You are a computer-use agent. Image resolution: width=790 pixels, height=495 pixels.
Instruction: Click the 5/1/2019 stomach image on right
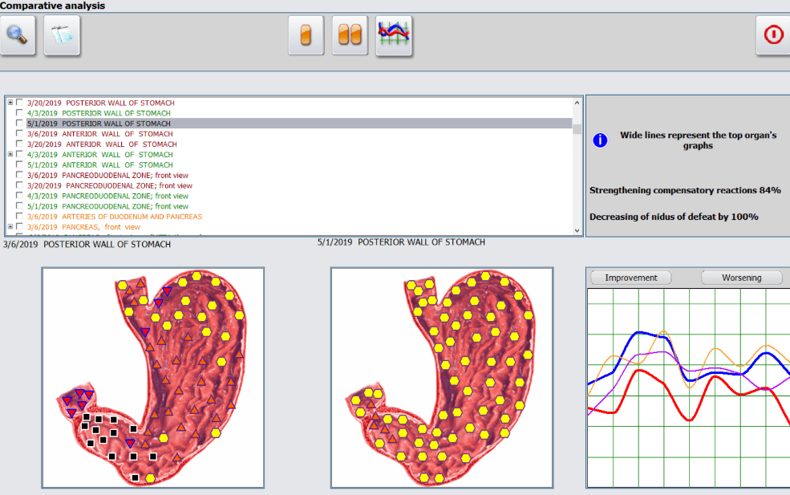[x=442, y=377]
